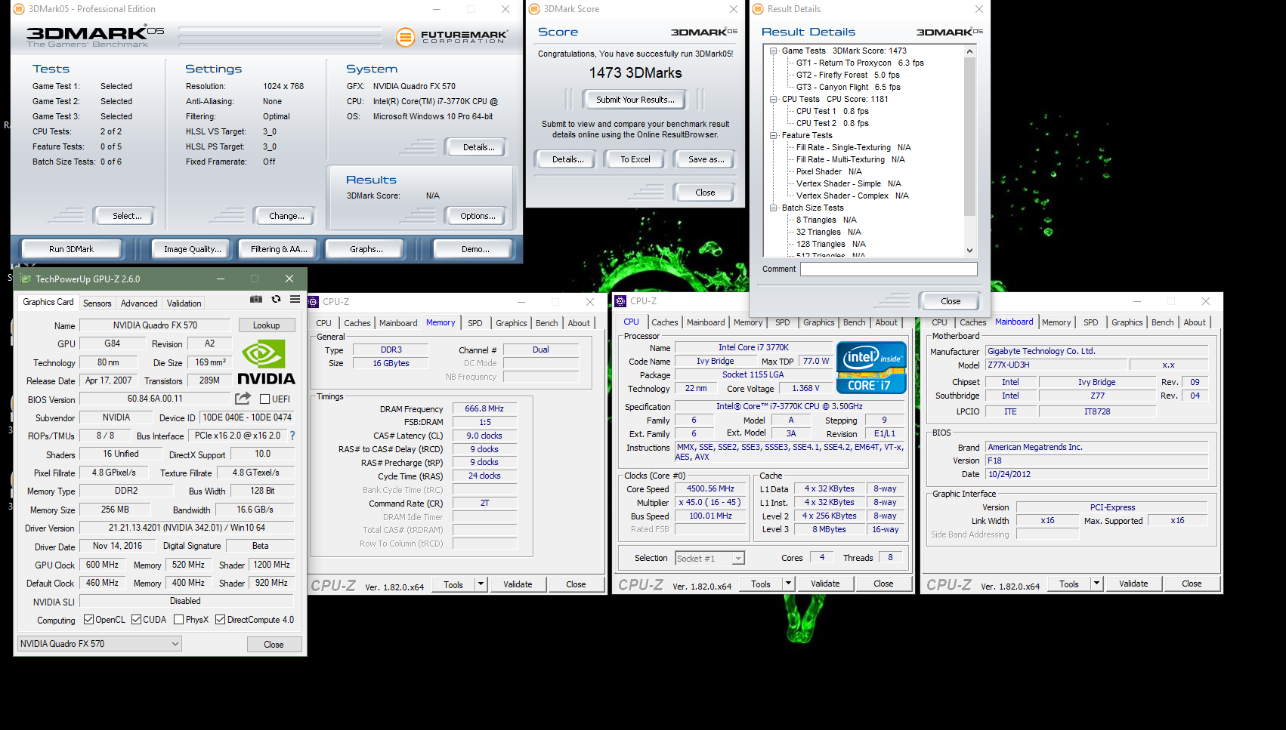Close Result Details window with X
Screen dimensions: 1286x730
[x=979, y=9]
